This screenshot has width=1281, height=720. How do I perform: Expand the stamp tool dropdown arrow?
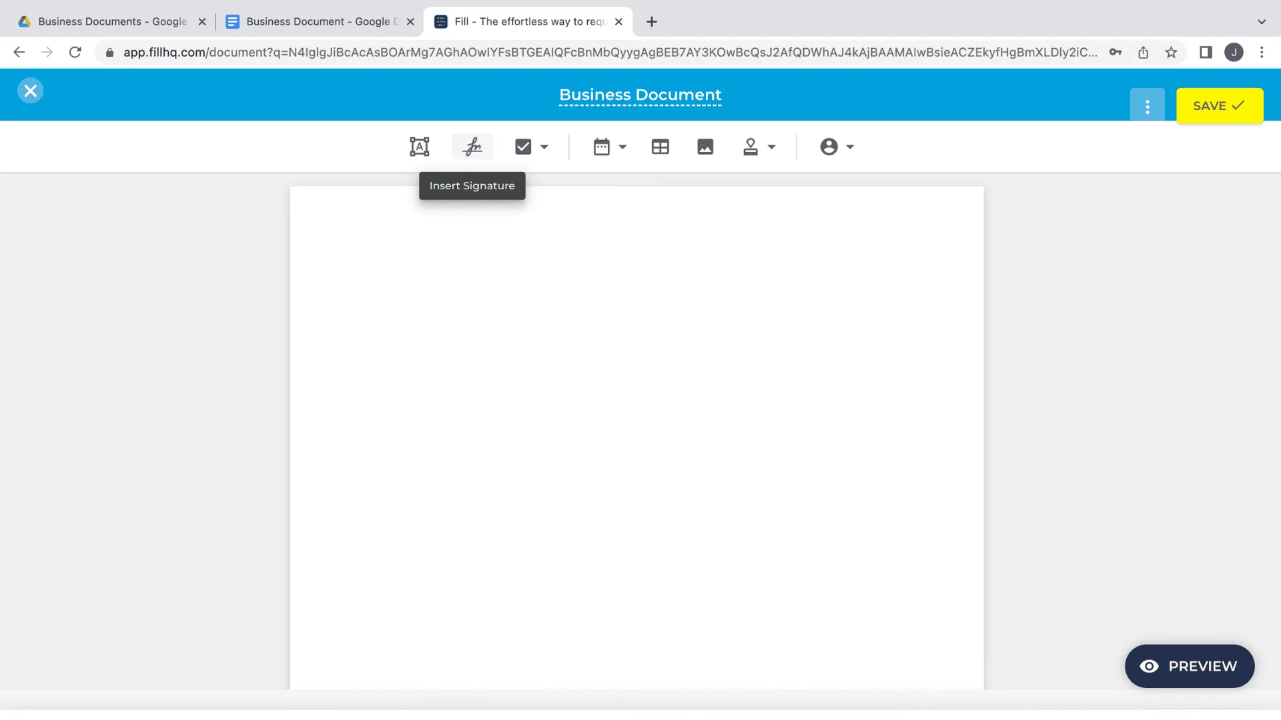click(x=772, y=147)
